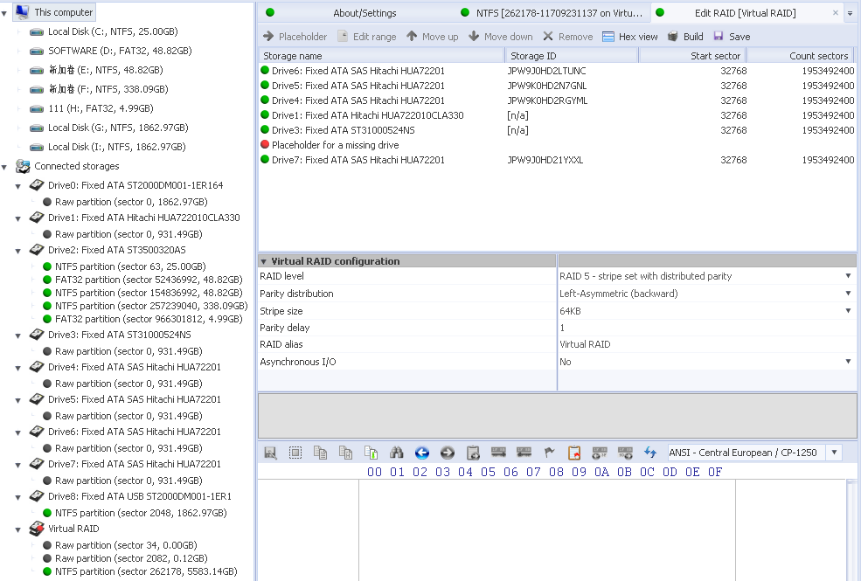Move selected drive up
This screenshot has width=861, height=581.
click(x=432, y=37)
